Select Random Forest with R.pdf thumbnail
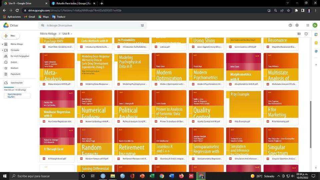The height and width of the screenshot is (180, 320). pos(94,141)
